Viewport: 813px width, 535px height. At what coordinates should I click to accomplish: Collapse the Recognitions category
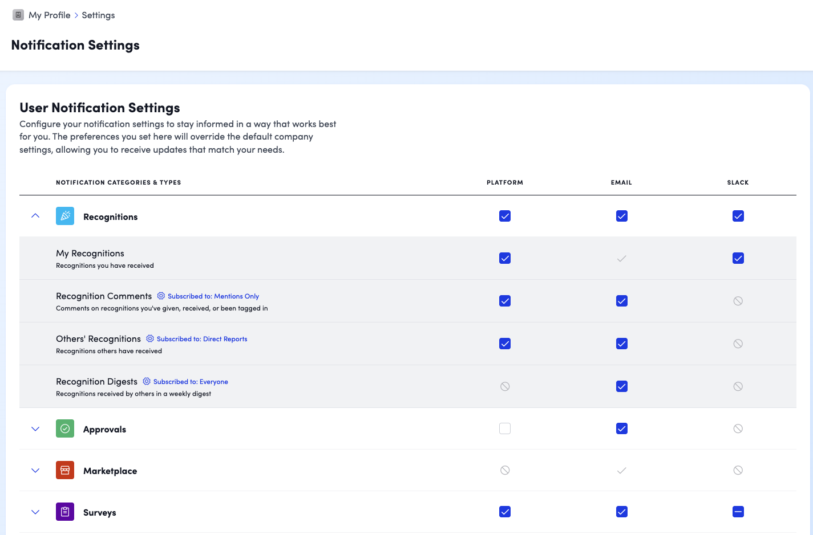tap(35, 216)
